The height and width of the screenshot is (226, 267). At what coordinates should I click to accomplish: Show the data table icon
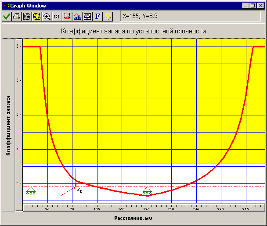click(x=87, y=17)
